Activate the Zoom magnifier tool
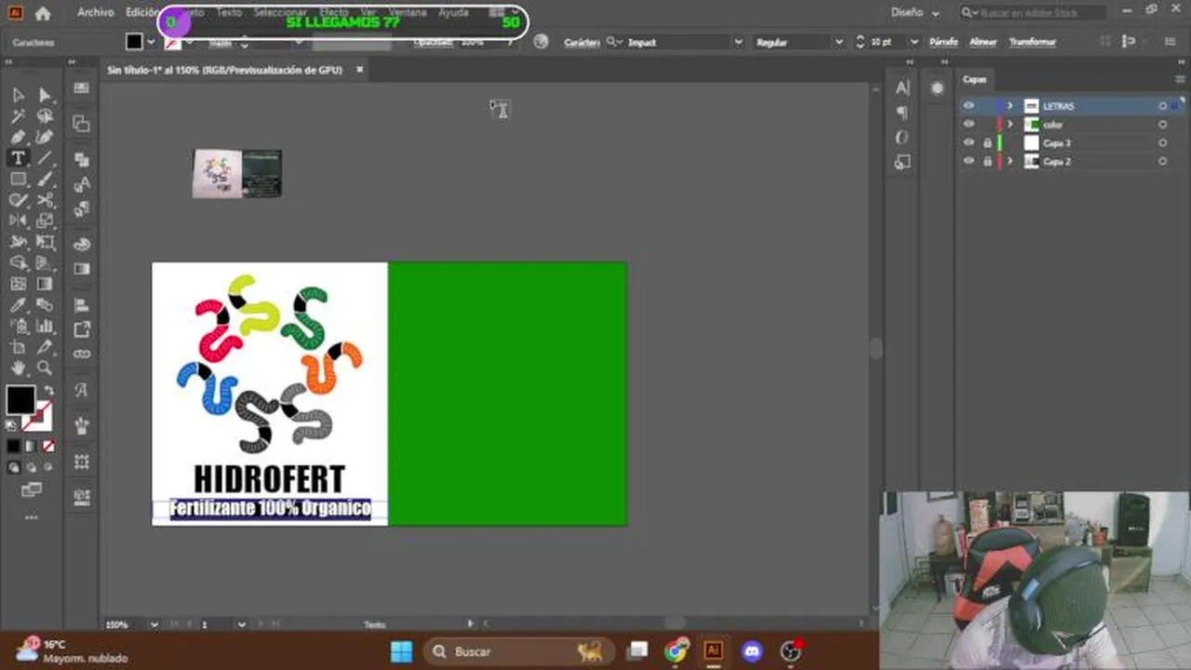Viewport: 1191px width, 670px height. [x=44, y=368]
